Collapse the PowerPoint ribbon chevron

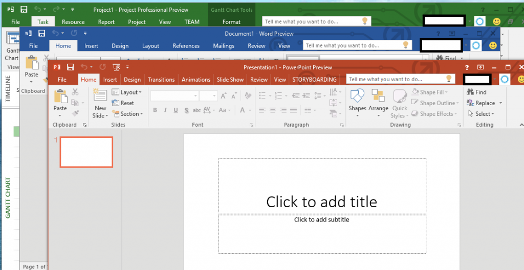click(521, 125)
